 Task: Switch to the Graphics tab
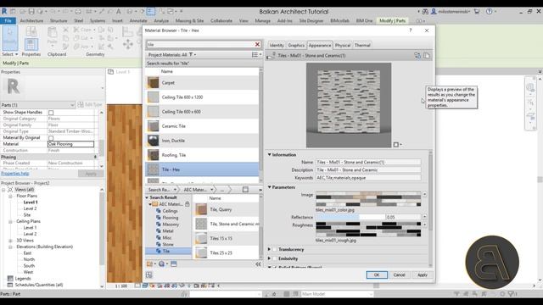pyautogui.click(x=296, y=45)
